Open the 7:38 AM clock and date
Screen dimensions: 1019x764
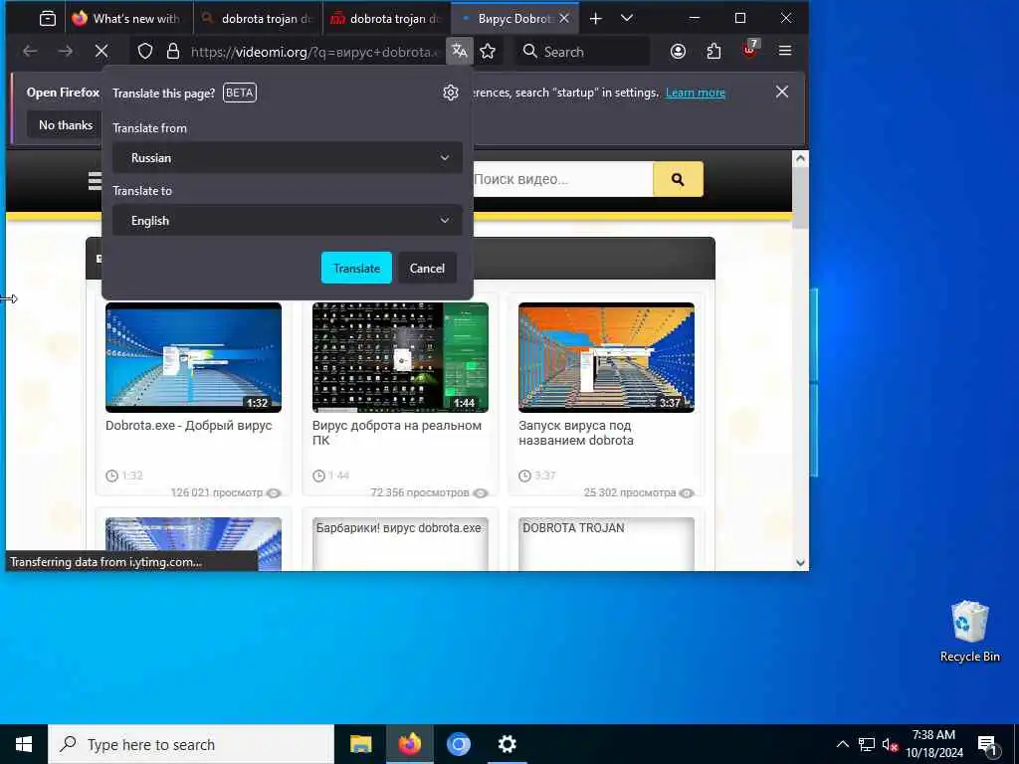coord(933,744)
